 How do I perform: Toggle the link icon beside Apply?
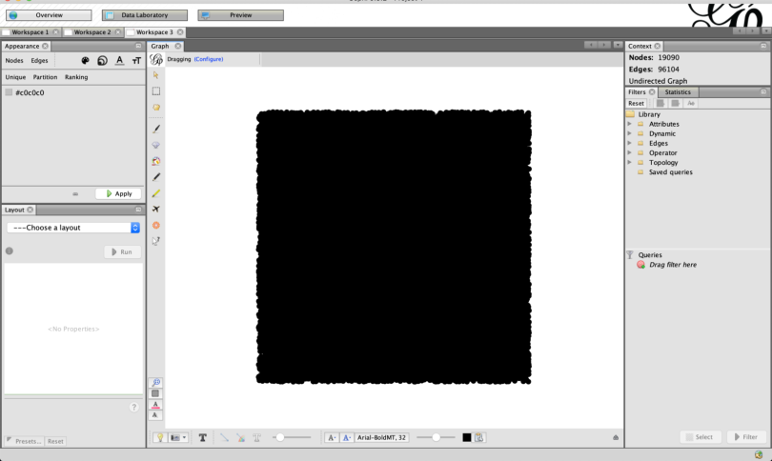click(x=75, y=194)
